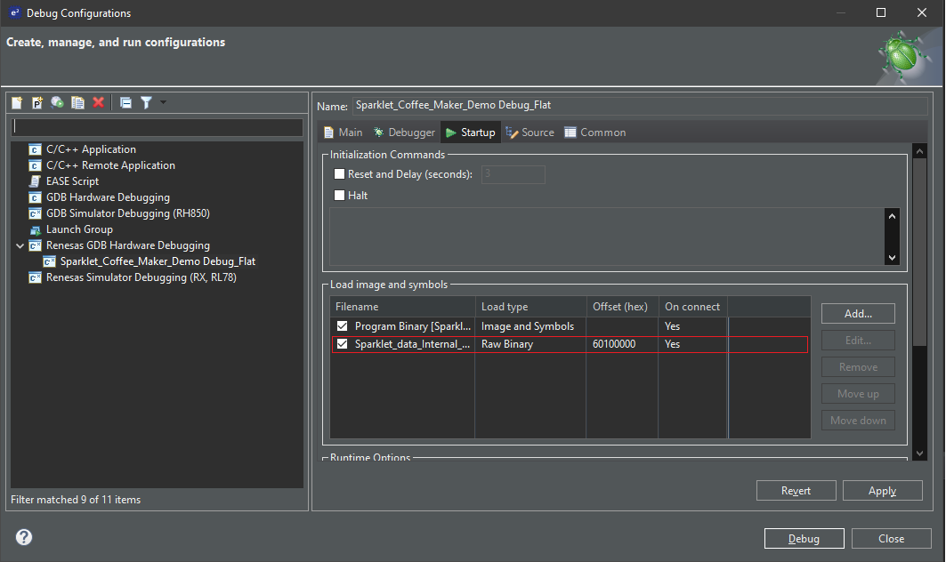Image resolution: width=946 pixels, height=562 pixels.
Task: Open the Common tab
Action: [x=594, y=132]
